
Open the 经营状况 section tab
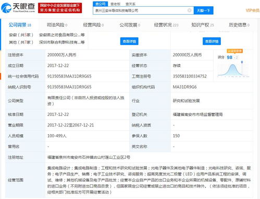click(166, 25)
